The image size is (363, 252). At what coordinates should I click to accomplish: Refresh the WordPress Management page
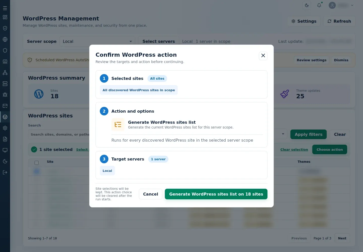coord(339,21)
